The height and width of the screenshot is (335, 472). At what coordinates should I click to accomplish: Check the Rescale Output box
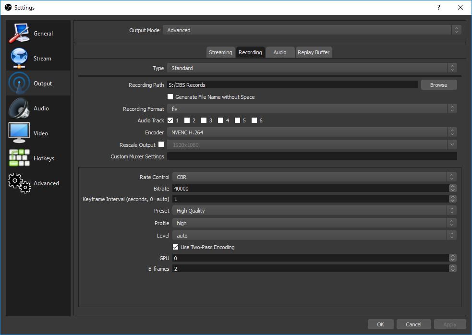click(161, 144)
